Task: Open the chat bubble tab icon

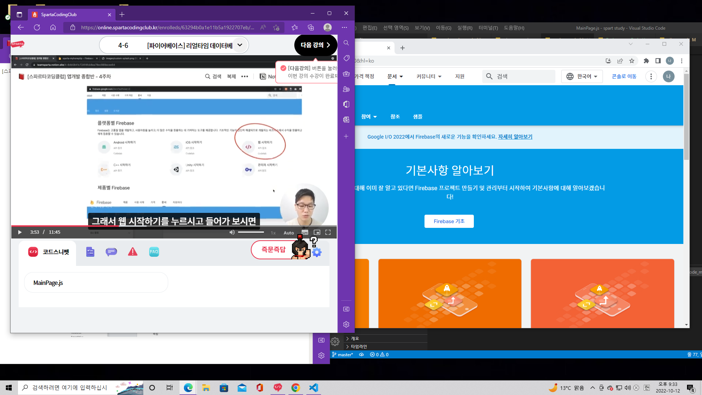Action: click(x=111, y=252)
